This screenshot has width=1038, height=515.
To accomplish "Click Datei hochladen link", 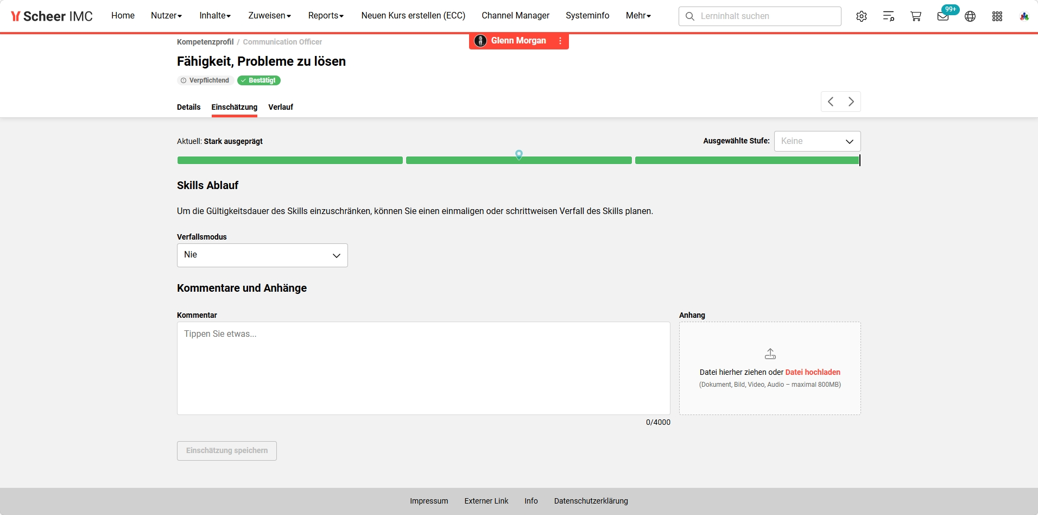I will click(x=813, y=372).
